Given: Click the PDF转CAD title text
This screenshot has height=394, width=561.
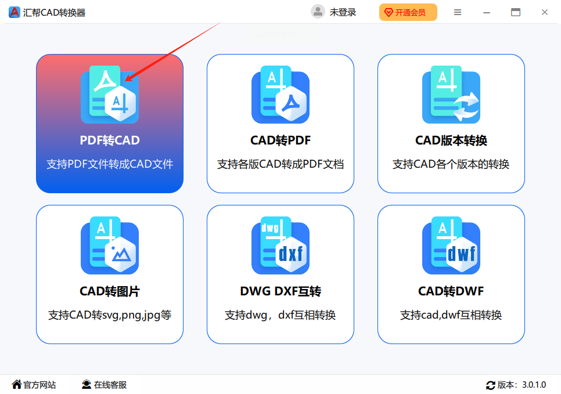Looking at the screenshot, I should tap(110, 140).
